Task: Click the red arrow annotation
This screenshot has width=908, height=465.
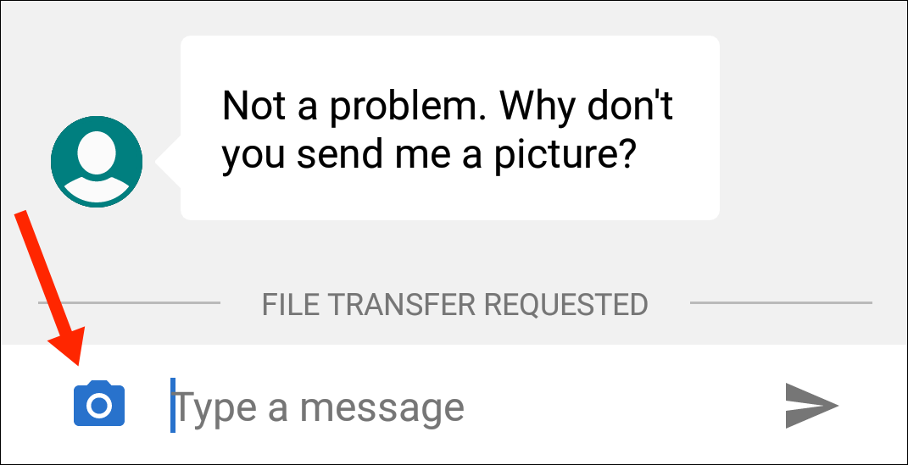Action: pos(51,288)
